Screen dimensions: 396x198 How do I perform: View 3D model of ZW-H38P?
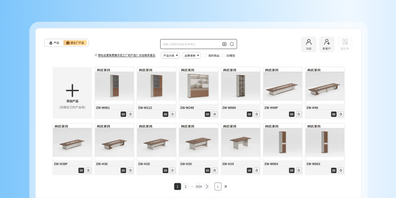(x=81, y=170)
